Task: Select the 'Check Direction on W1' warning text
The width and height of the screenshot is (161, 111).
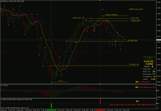Action: pyautogui.click(x=132, y=105)
